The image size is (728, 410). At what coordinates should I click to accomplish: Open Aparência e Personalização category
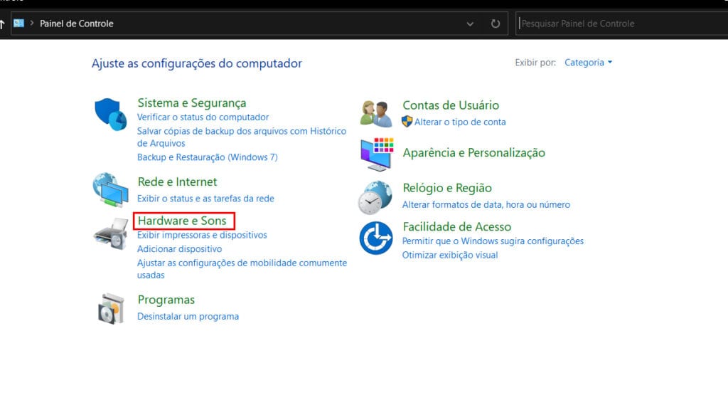[x=474, y=152]
